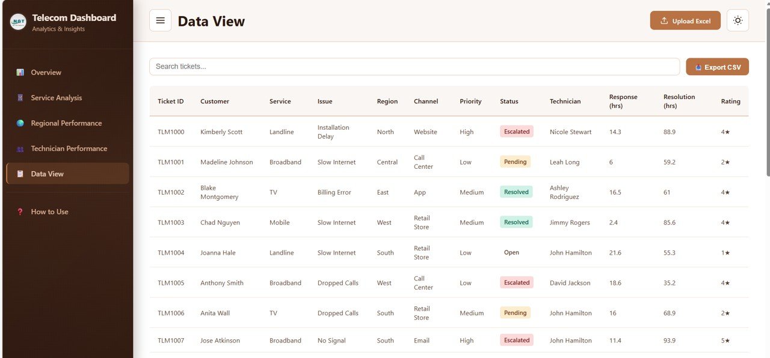Click the Pending status badge for TLM1001
The image size is (770, 358).
click(516, 161)
